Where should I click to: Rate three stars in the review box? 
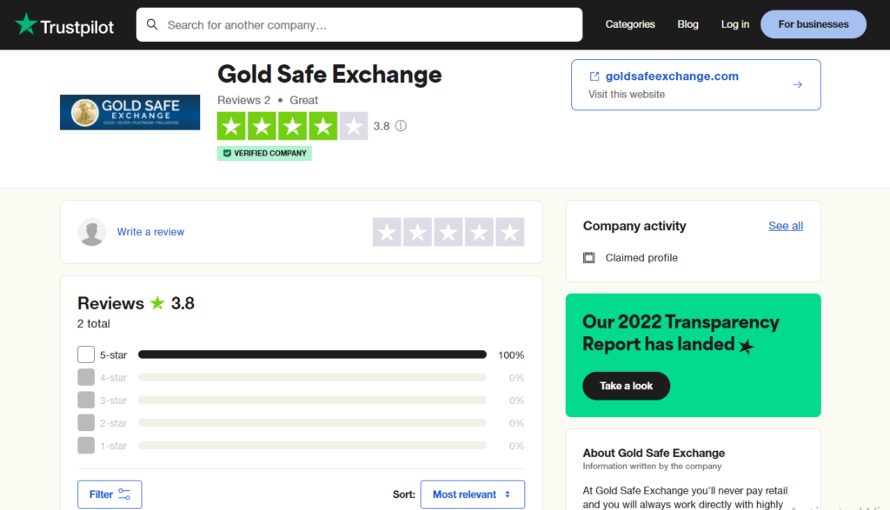pyautogui.click(x=448, y=232)
